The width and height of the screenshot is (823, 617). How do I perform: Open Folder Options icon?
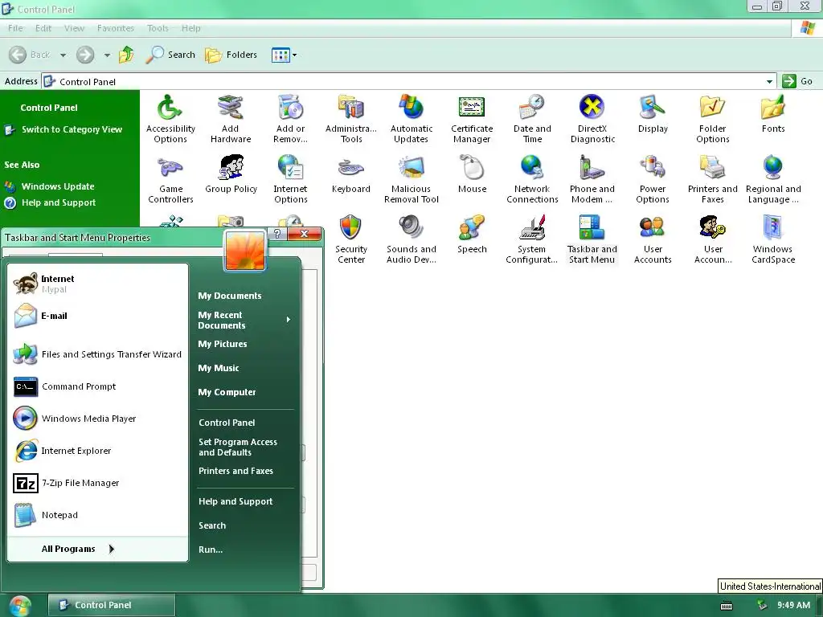coord(713,119)
